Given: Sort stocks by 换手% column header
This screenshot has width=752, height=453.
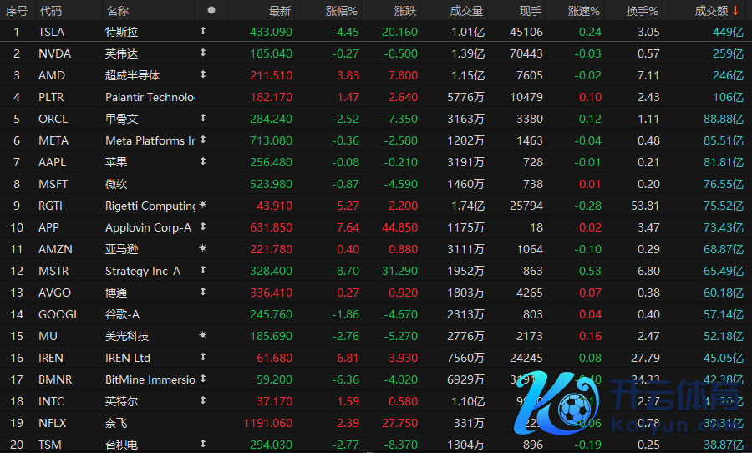Looking at the screenshot, I should 643,11.
